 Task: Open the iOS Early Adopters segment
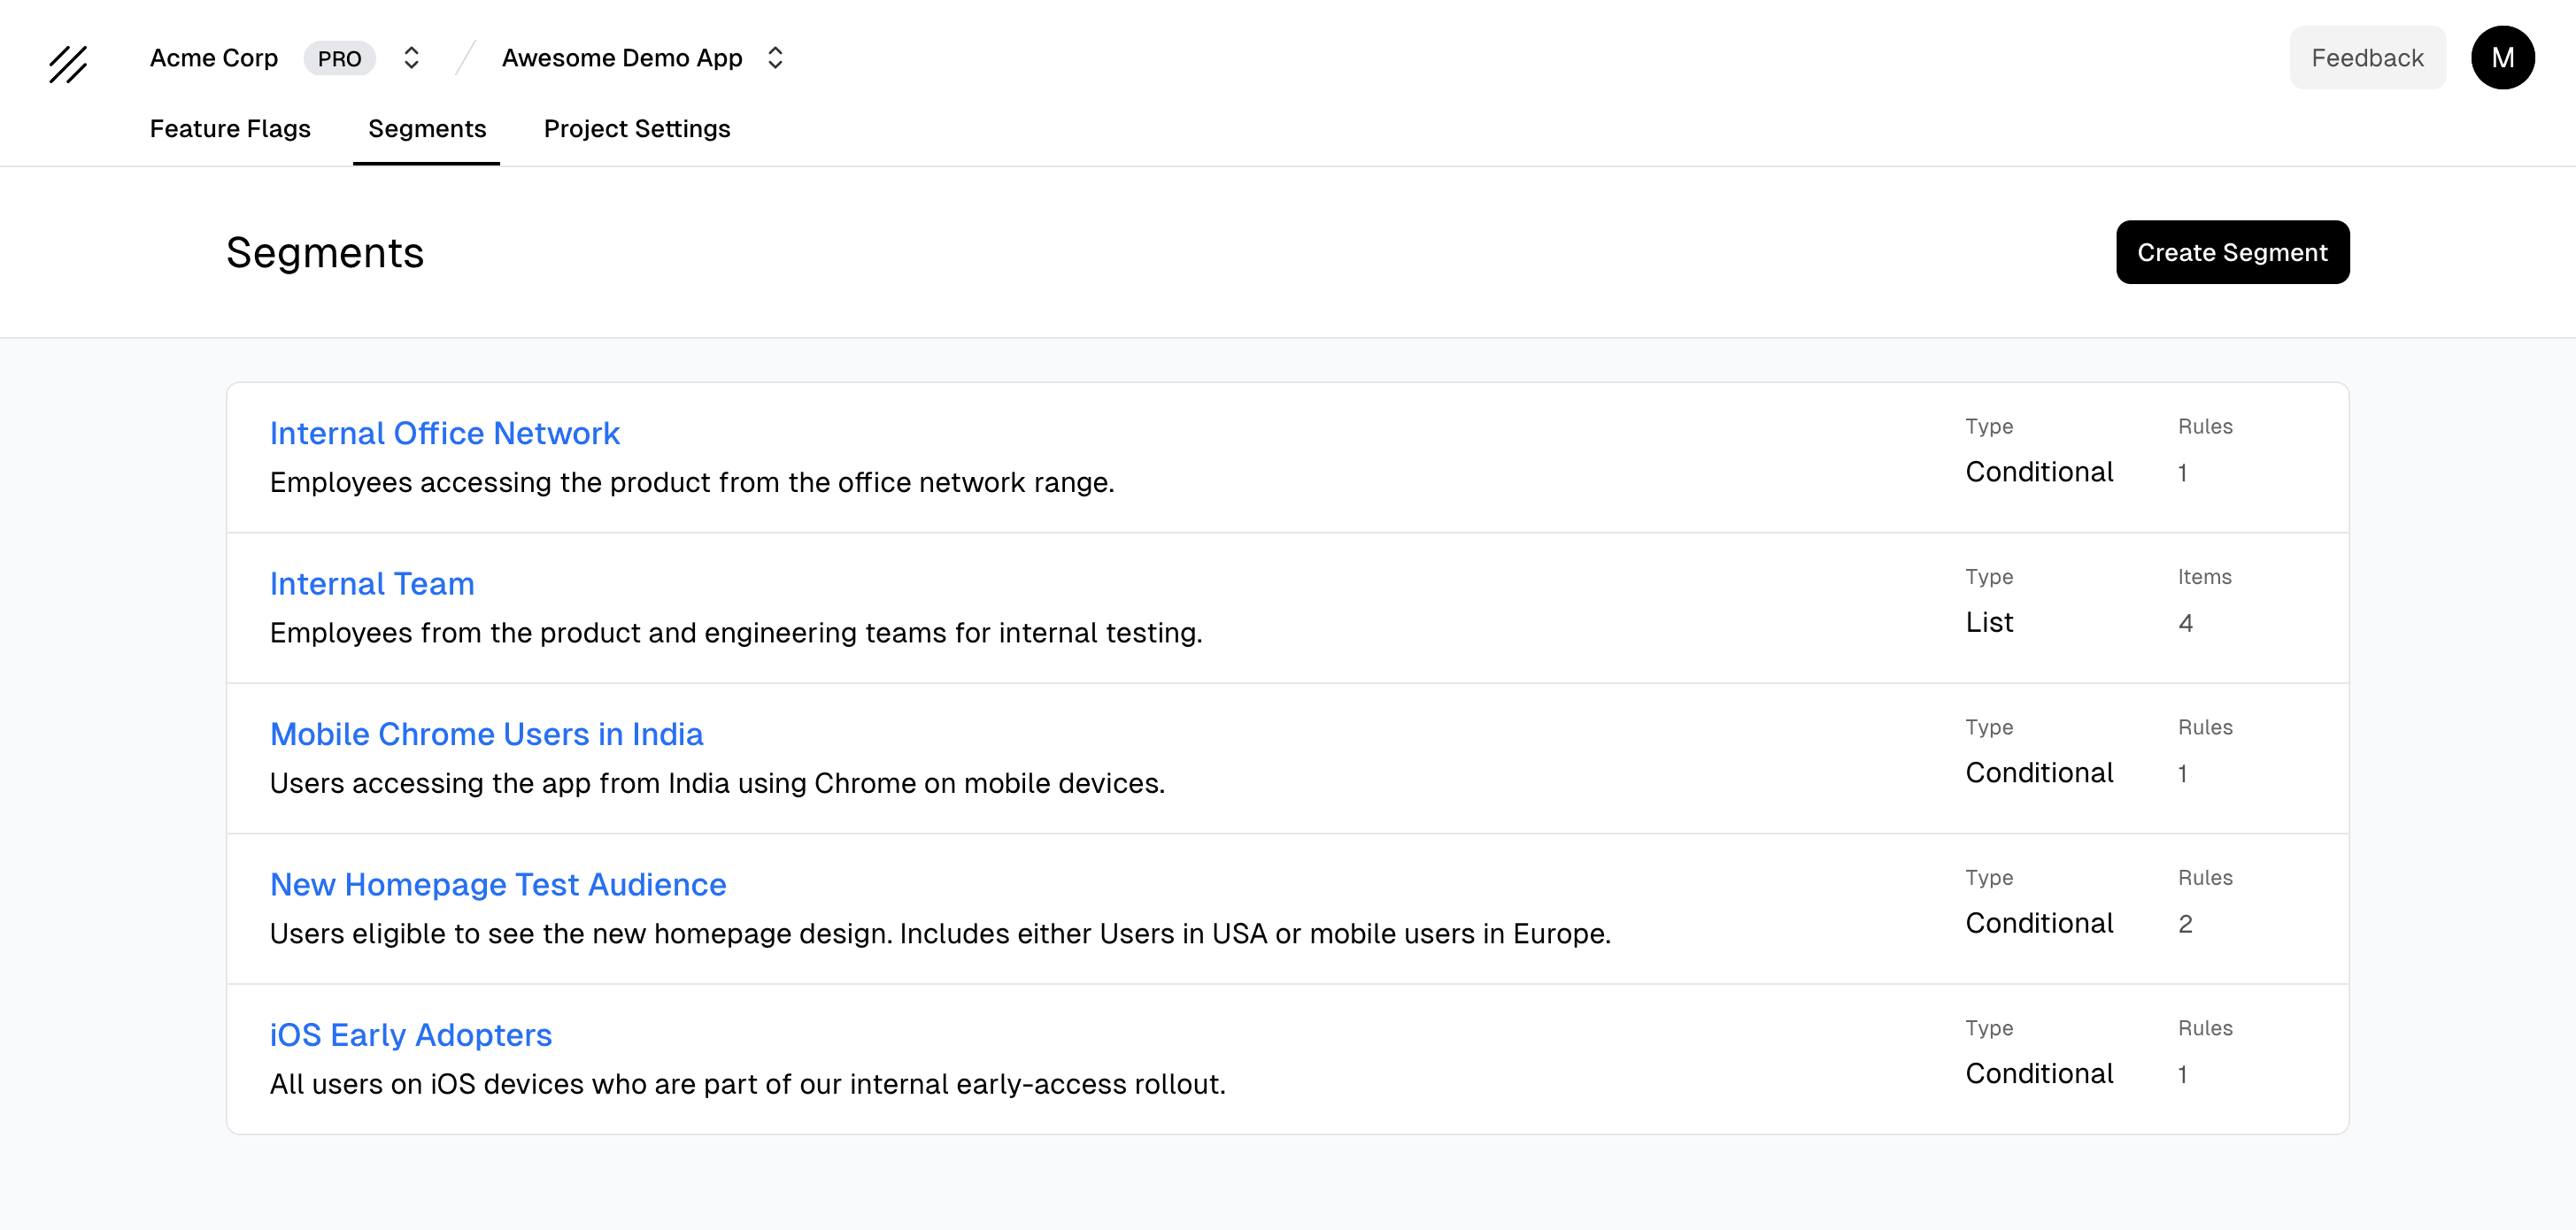point(410,1035)
